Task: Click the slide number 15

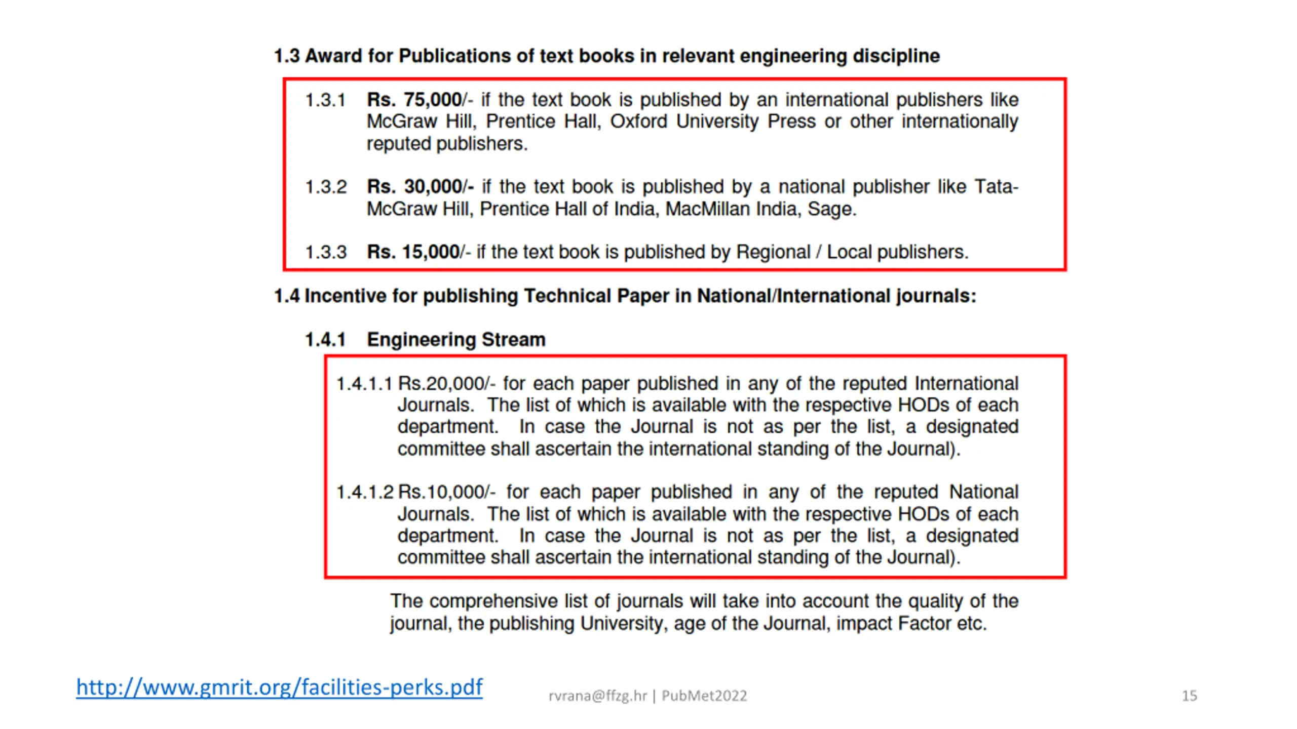Action: pyautogui.click(x=1189, y=696)
